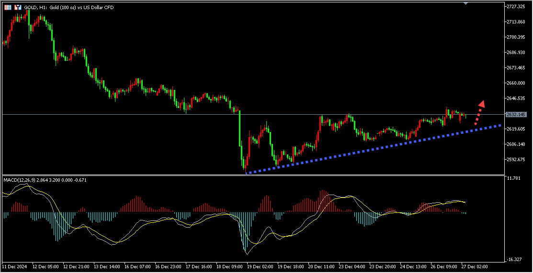Click the 19 Dec 02:00 time label
533x273 pixels.
coord(260,267)
